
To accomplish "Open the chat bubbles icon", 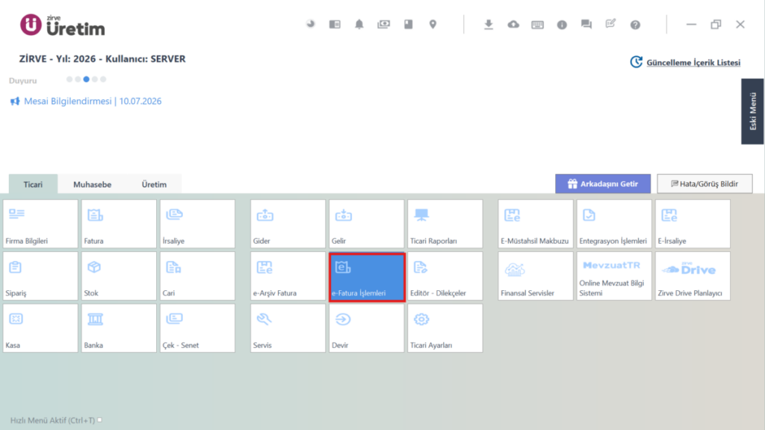I will pyautogui.click(x=586, y=25).
